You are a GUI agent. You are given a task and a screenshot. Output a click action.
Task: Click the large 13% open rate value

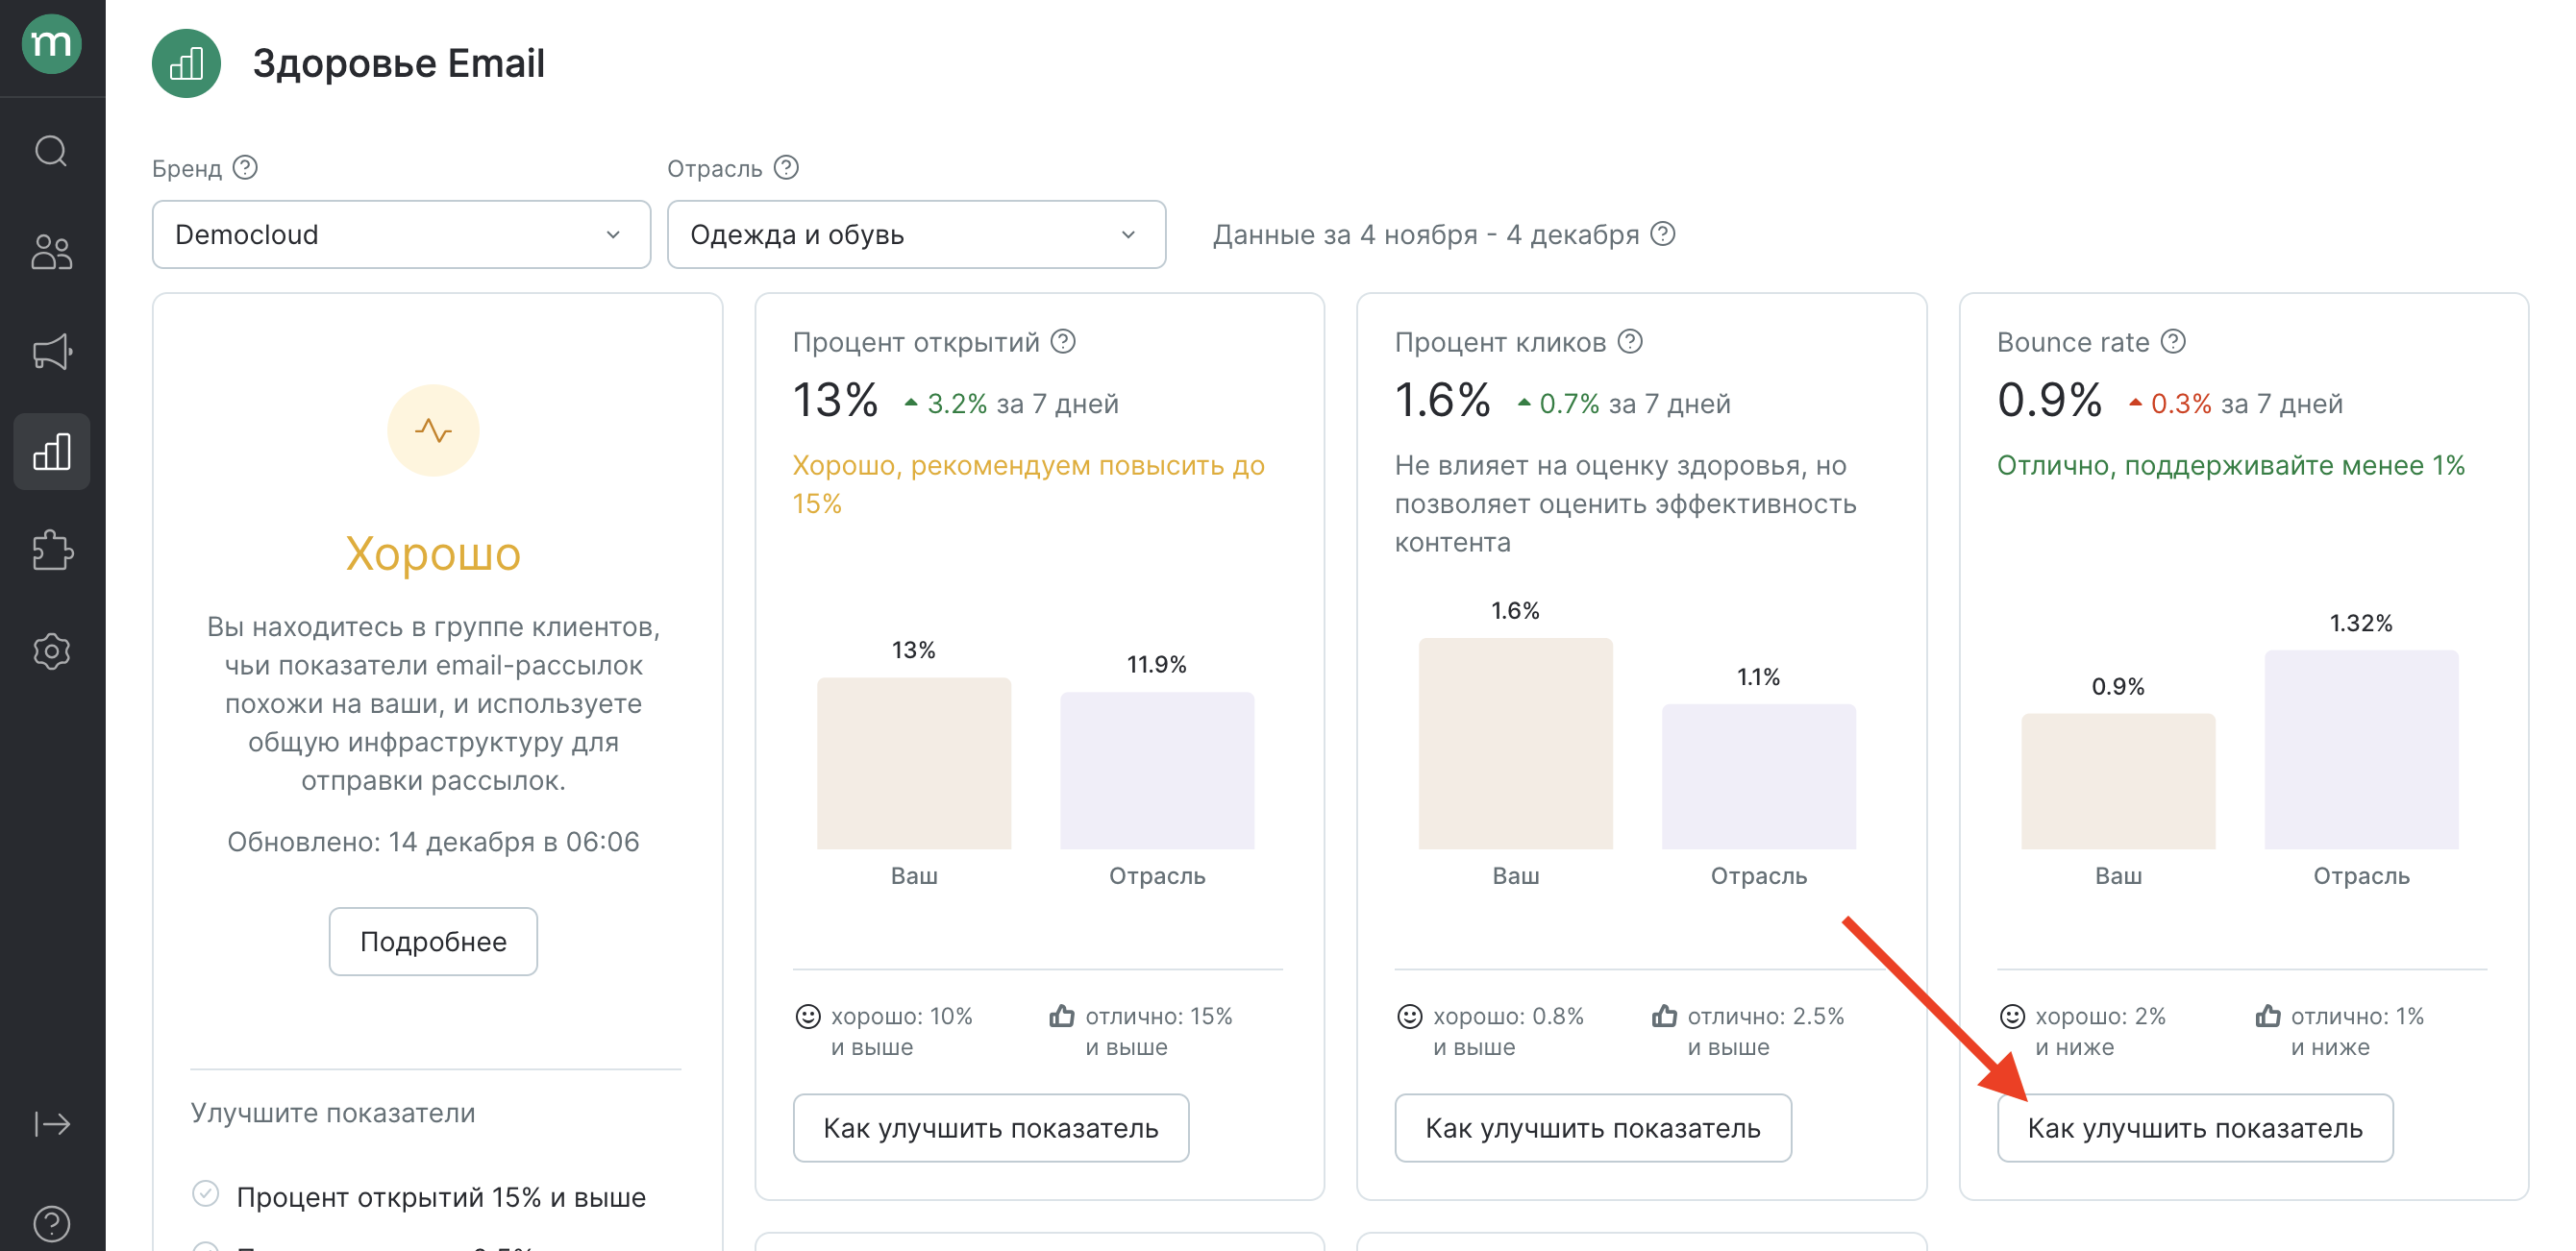click(x=836, y=401)
